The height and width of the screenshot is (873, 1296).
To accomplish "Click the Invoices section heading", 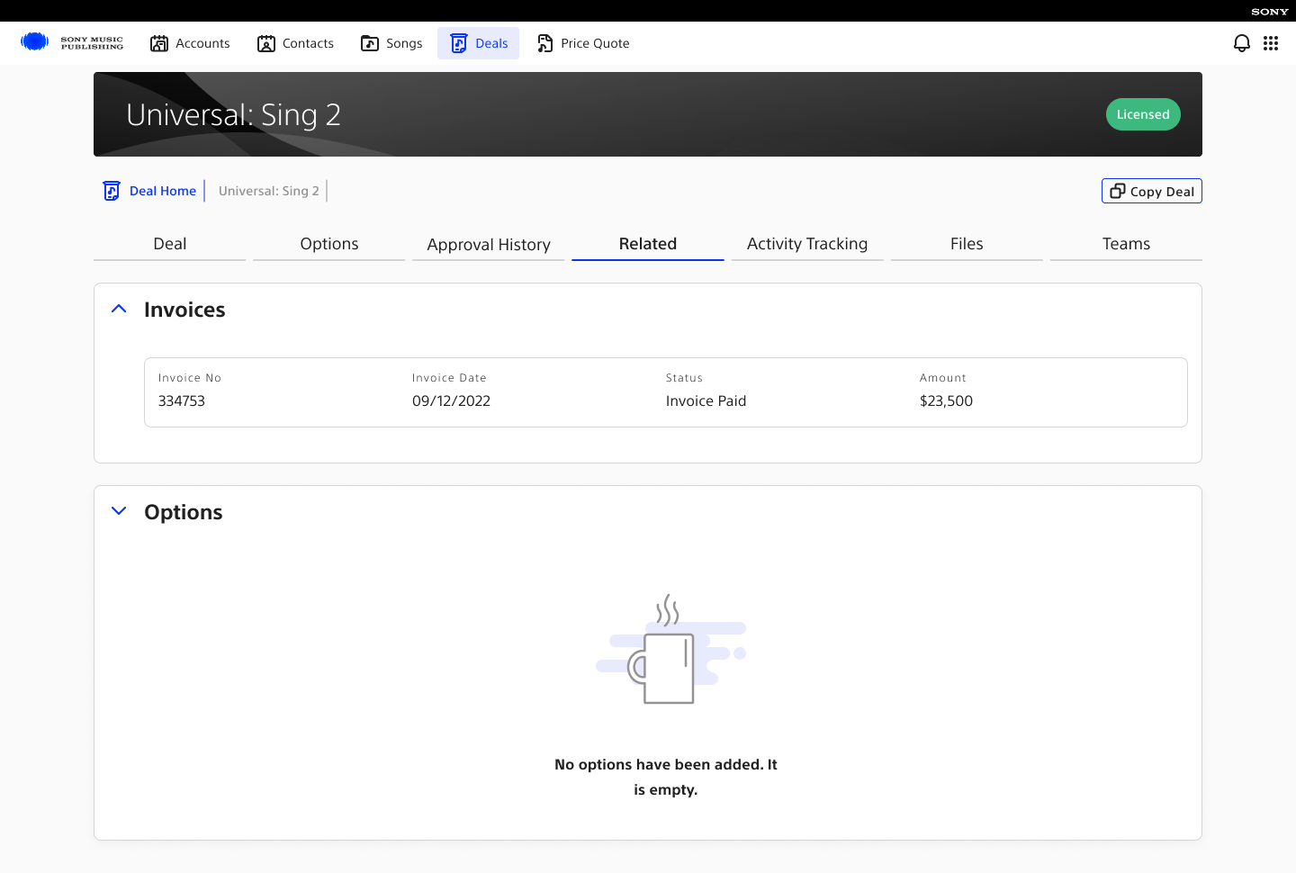I will tap(184, 310).
